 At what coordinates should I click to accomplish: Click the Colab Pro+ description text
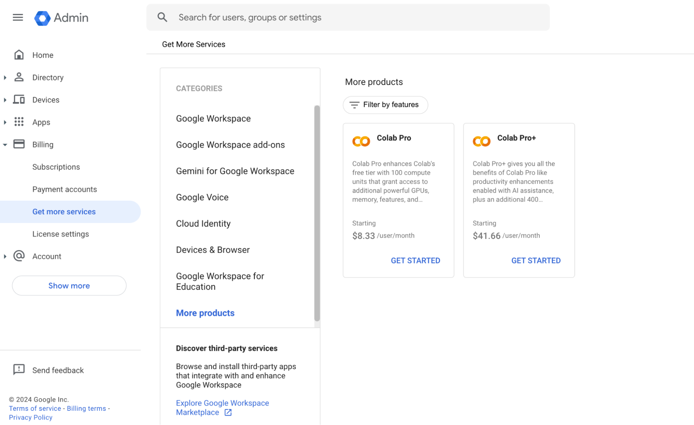(513, 182)
